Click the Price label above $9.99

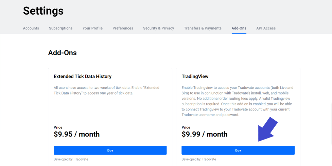(x=186, y=127)
